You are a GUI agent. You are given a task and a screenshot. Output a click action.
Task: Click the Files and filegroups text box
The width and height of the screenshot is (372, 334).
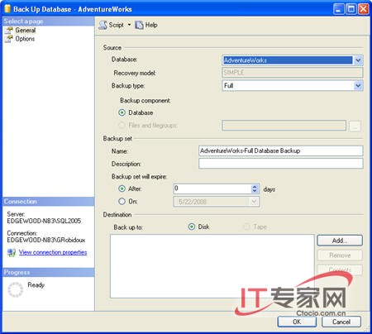[284, 126]
